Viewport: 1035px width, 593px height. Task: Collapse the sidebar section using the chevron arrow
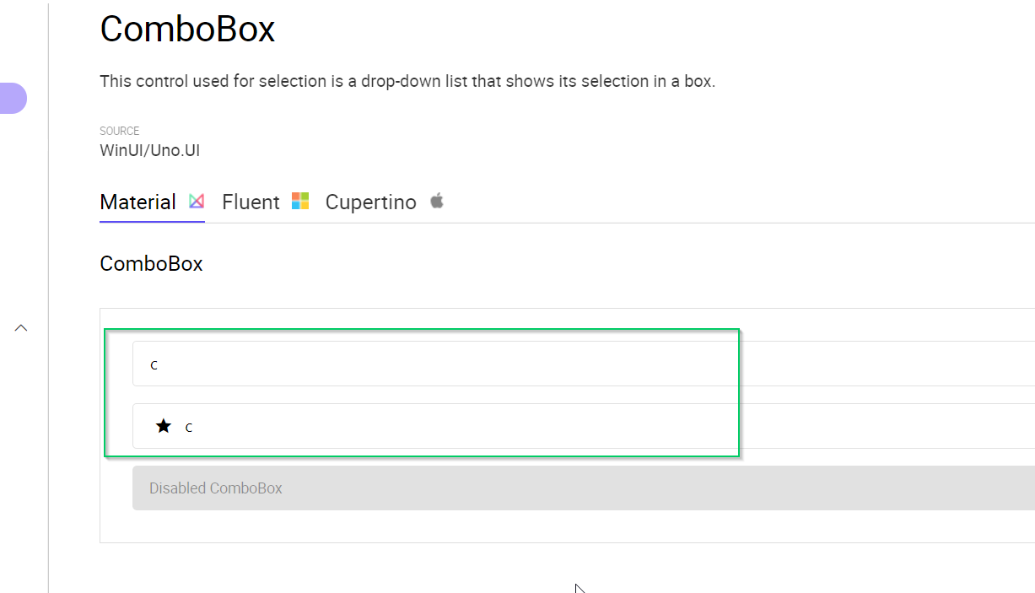coord(20,327)
